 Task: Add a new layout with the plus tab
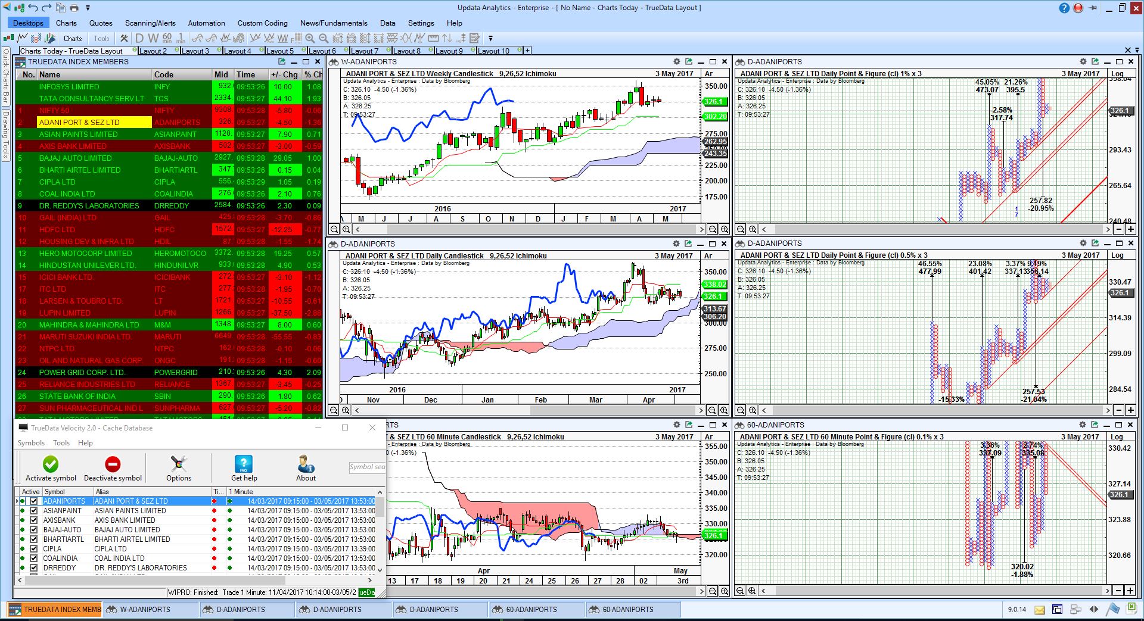click(527, 51)
